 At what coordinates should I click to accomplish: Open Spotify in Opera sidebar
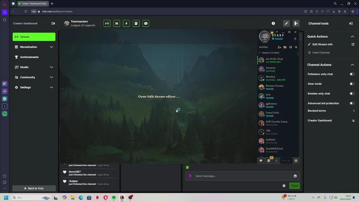pos(4,114)
